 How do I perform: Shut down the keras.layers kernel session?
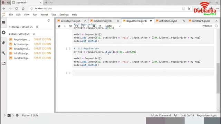tap(42, 49)
